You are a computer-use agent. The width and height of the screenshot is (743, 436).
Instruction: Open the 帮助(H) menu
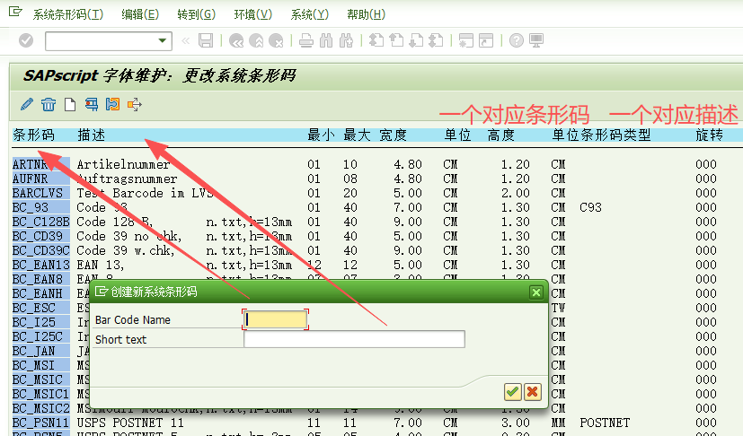pos(367,14)
